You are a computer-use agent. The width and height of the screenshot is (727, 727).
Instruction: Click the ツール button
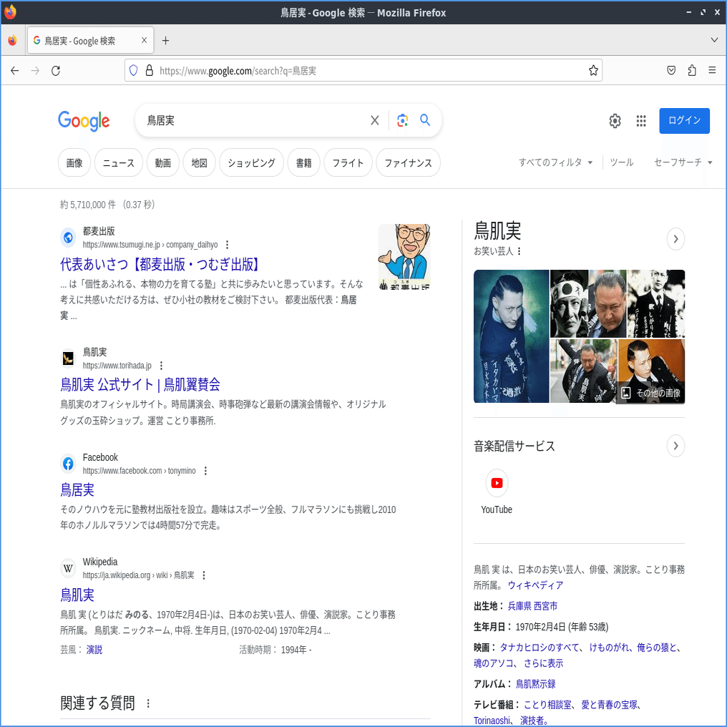[621, 162]
